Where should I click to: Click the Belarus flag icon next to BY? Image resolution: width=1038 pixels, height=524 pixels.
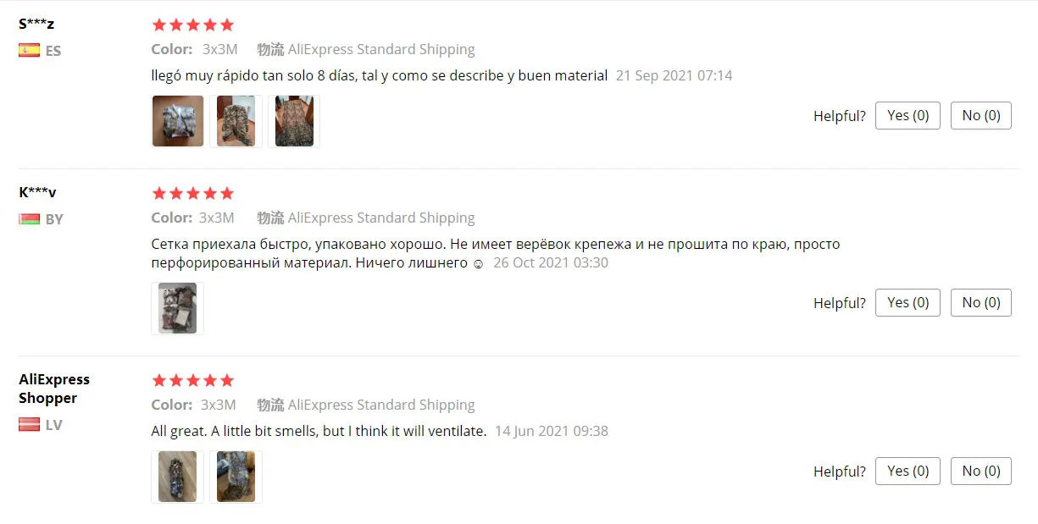[x=30, y=219]
